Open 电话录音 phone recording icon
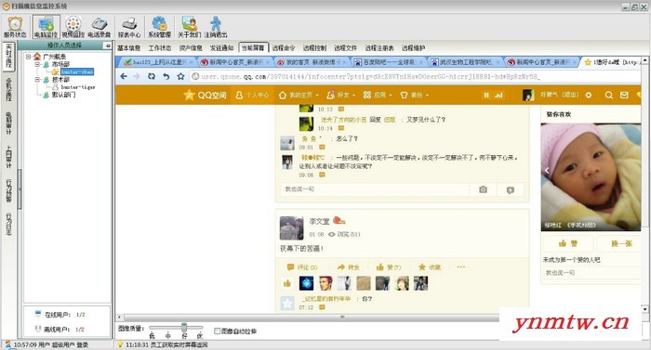Screen dimensions: 651x350 click(x=100, y=27)
